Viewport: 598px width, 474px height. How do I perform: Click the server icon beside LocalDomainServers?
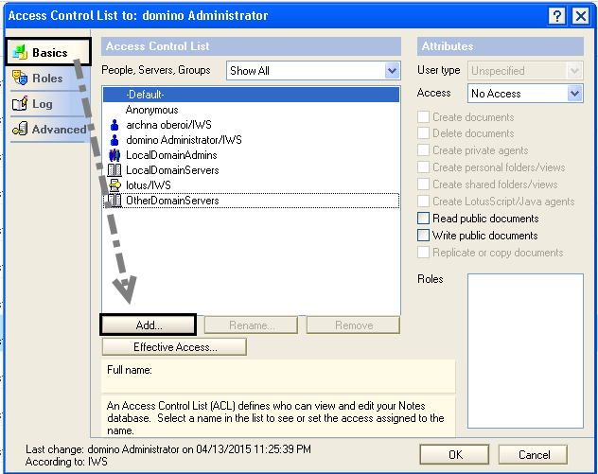[x=114, y=170]
